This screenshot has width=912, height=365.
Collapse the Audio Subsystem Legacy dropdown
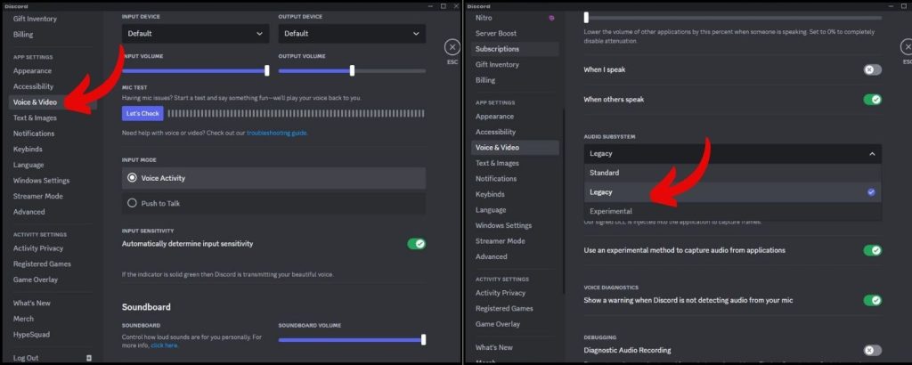pyautogui.click(x=733, y=153)
